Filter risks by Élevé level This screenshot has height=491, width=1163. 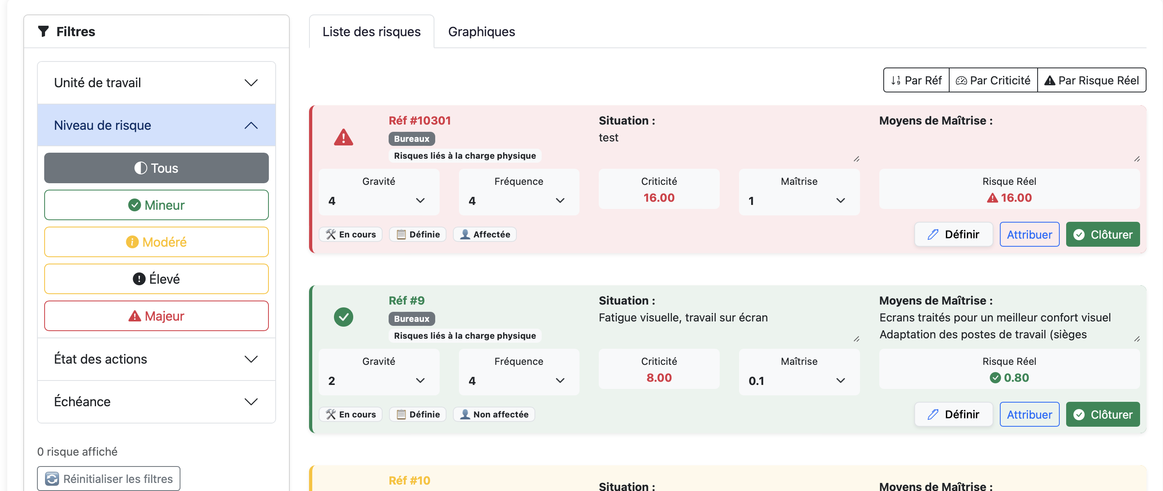coord(156,279)
